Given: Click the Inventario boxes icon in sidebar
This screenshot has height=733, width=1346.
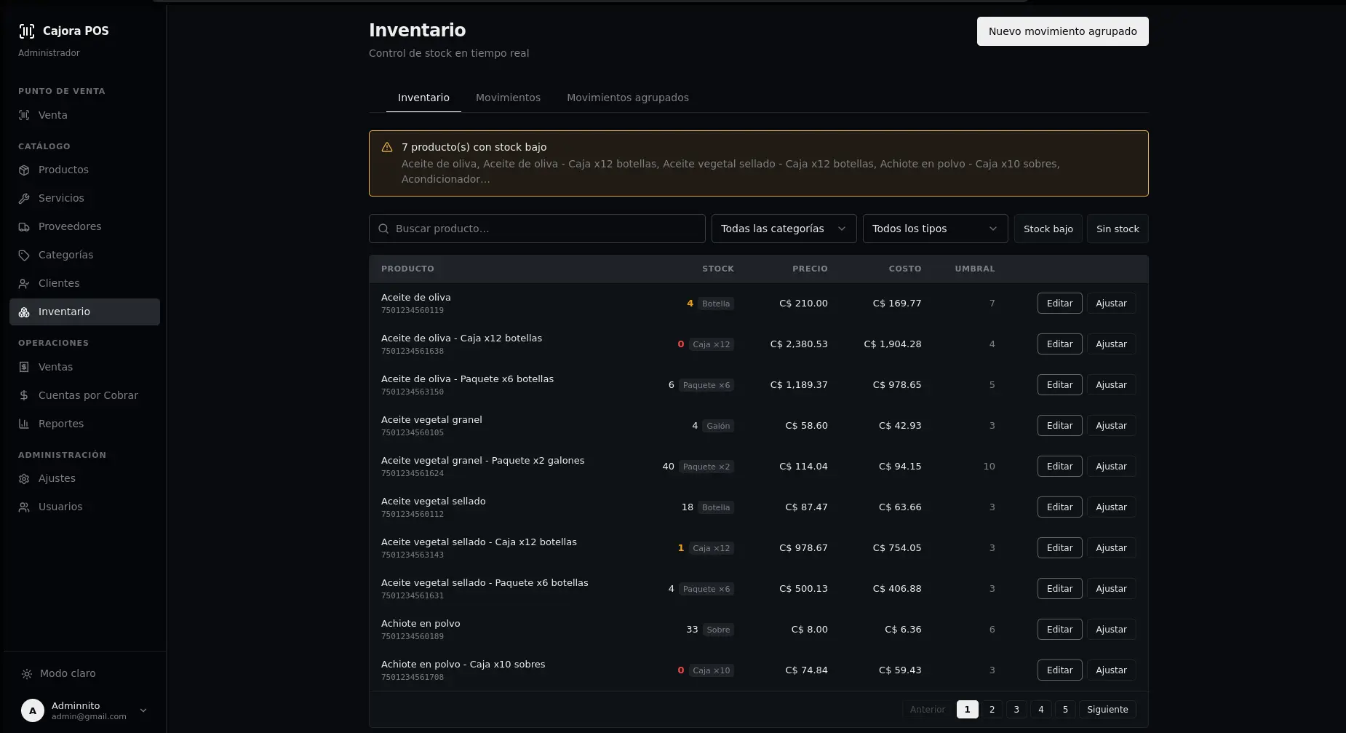Looking at the screenshot, I should click(x=24, y=312).
